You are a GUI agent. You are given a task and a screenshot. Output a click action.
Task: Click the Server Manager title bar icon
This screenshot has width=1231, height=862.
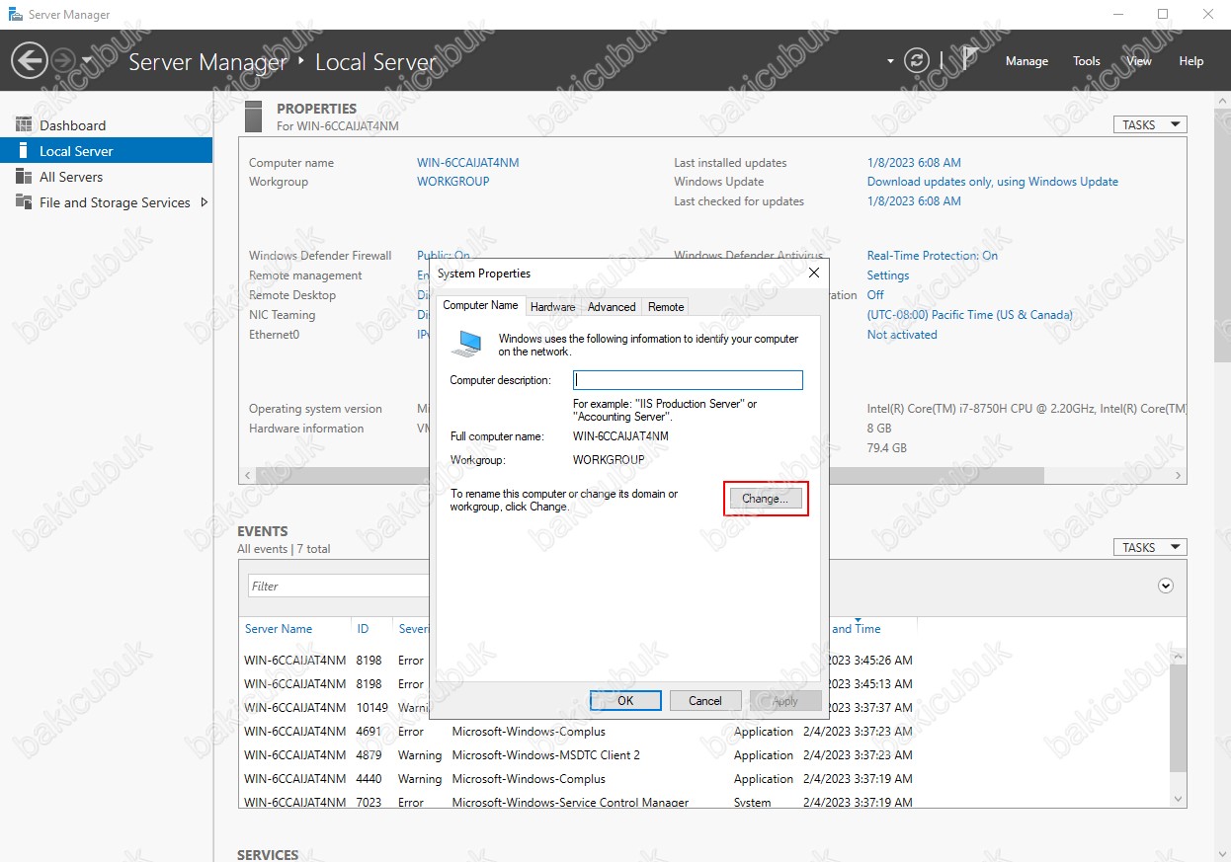(15, 15)
